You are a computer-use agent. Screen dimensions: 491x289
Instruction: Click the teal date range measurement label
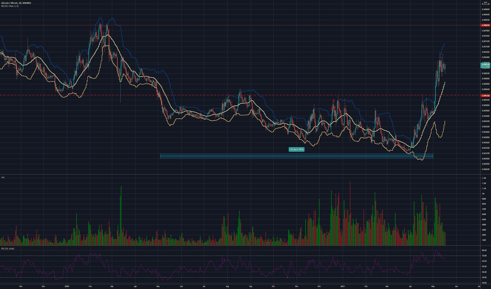[296, 149]
